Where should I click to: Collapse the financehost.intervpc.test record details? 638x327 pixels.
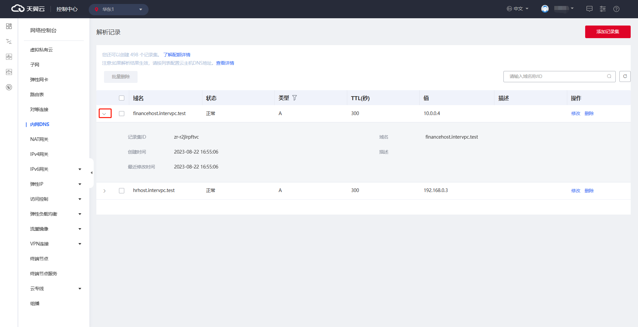pos(105,113)
